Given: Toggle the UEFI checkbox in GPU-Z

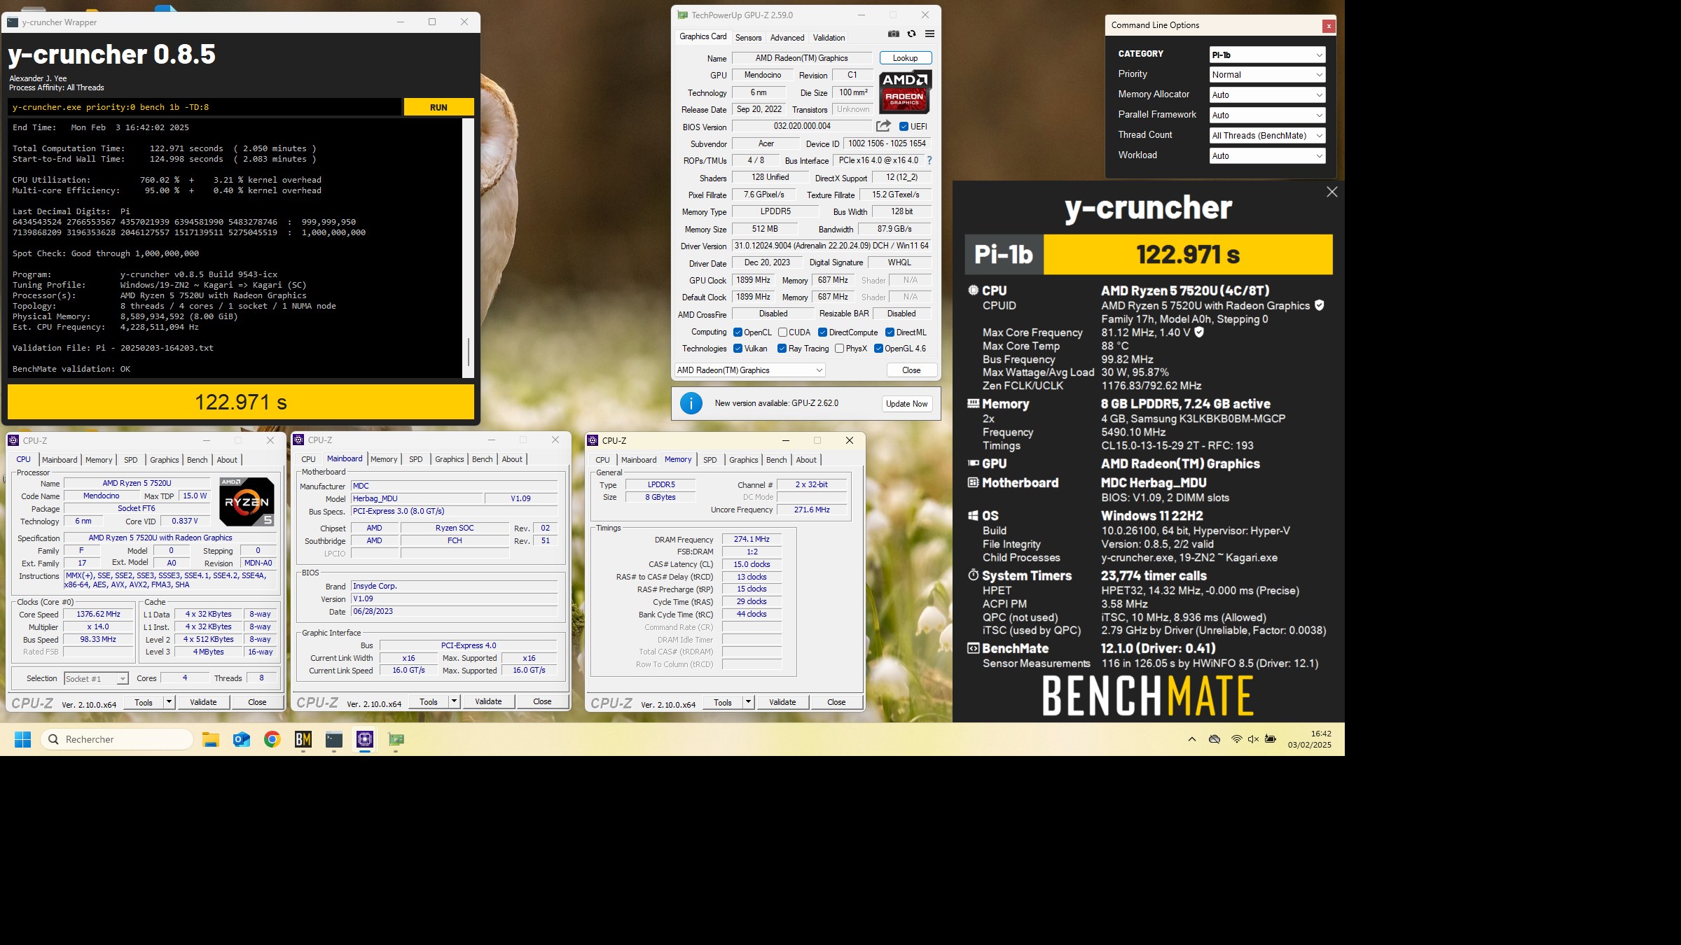Looking at the screenshot, I should pyautogui.click(x=904, y=127).
